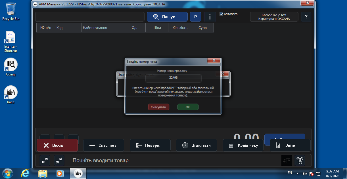Confirm receipt number with OK

point(188,107)
